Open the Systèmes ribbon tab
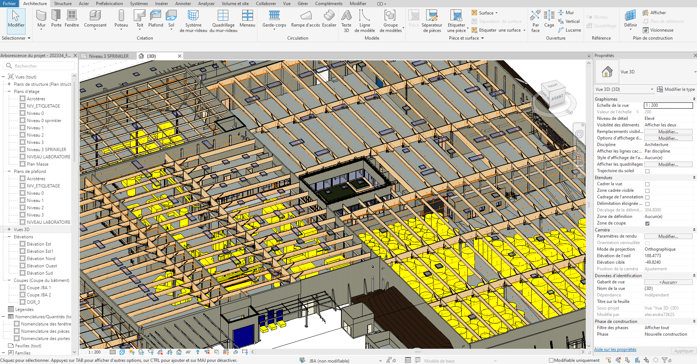Viewport: 697px width, 364px height. tap(139, 4)
